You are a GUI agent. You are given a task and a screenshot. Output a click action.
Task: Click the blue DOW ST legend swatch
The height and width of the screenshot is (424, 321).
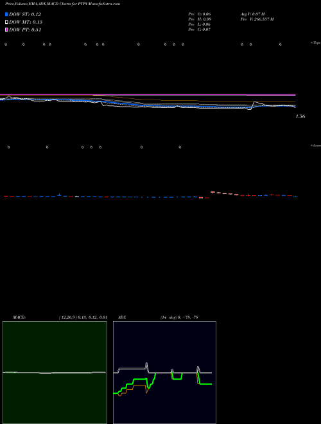click(7, 14)
